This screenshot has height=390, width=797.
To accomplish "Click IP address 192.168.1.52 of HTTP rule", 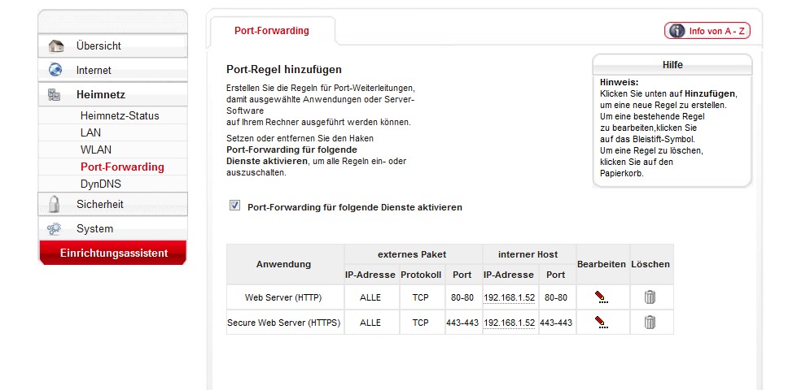I will [509, 297].
